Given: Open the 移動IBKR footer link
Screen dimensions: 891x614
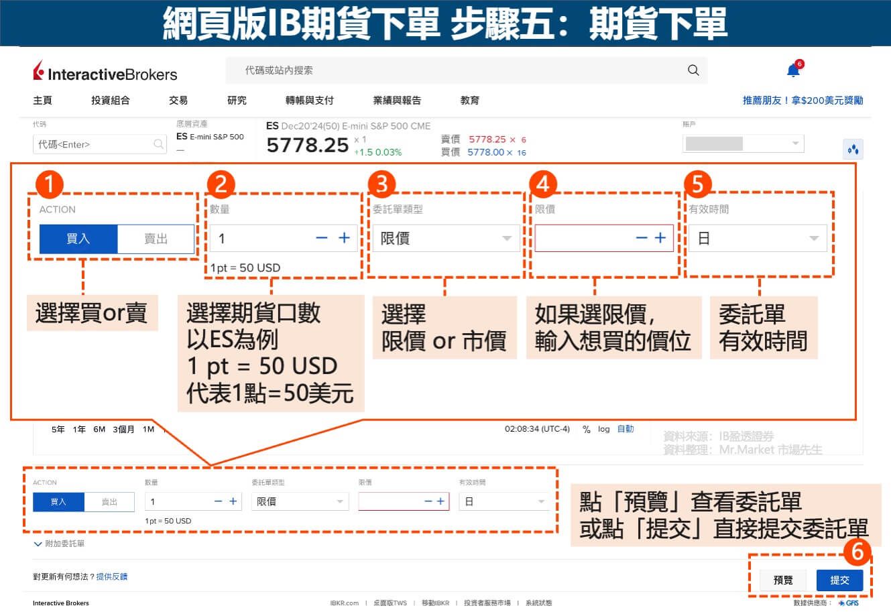Looking at the screenshot, I should click(435, 603).
